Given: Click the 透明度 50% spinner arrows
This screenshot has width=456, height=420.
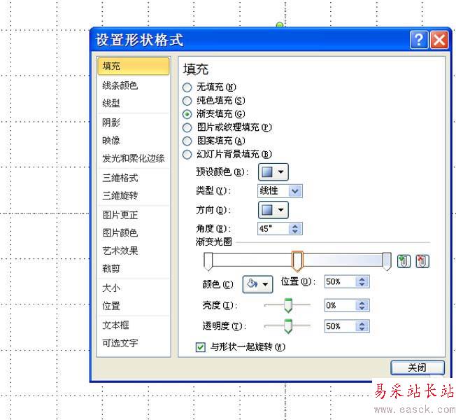Looking at the screenshot, I should (362, 326).
